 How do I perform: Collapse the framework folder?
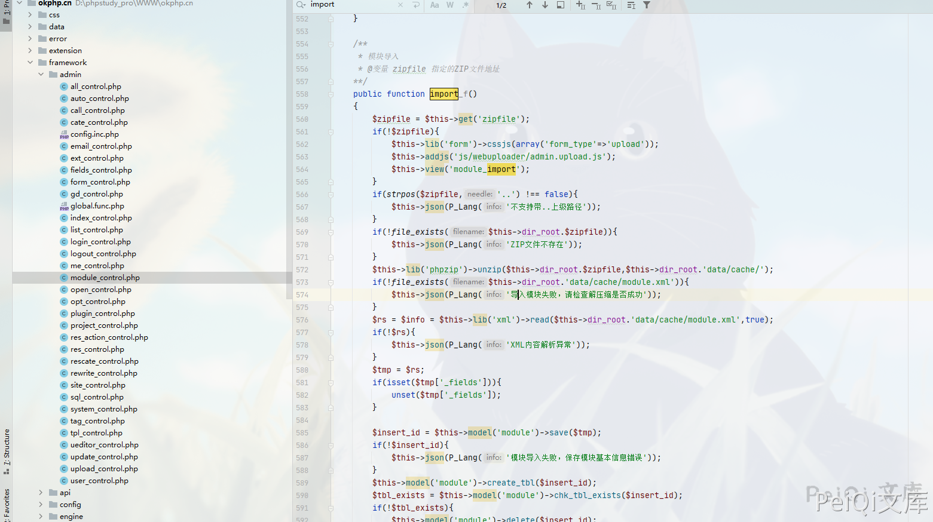pyautogui.click(x=30, y=63)
